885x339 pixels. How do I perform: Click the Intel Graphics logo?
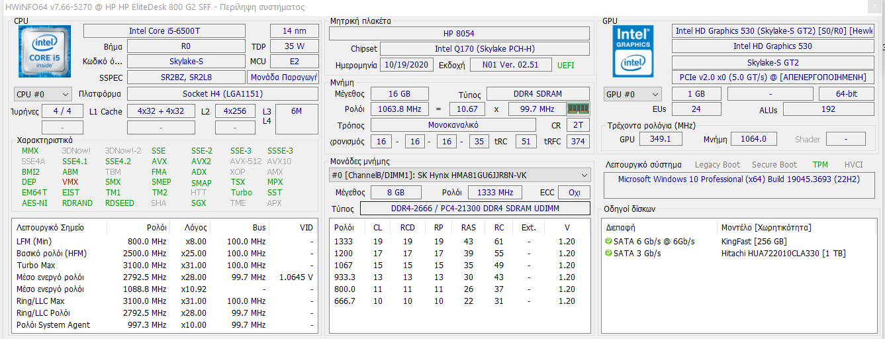[633, 51]
